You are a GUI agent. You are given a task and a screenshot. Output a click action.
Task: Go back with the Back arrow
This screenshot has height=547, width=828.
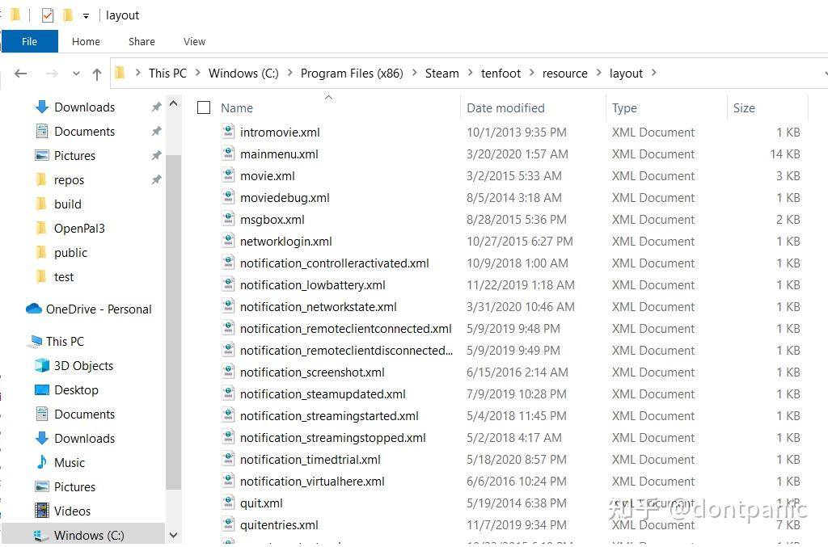(20, 74)
